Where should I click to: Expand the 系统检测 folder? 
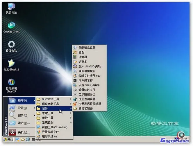(x=54, y=122)
